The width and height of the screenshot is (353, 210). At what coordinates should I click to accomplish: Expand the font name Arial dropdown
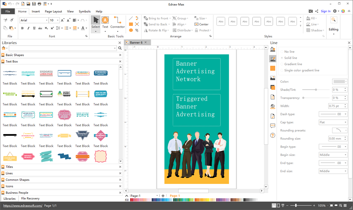pyautogui.click(x=46, y=20)
